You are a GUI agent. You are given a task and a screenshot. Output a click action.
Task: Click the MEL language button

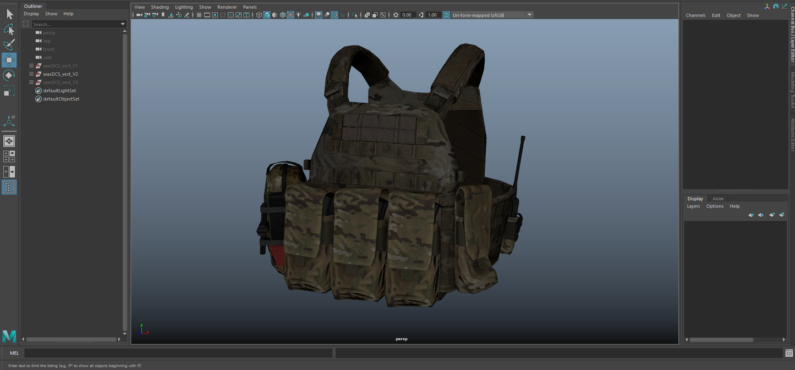[14, 353]
